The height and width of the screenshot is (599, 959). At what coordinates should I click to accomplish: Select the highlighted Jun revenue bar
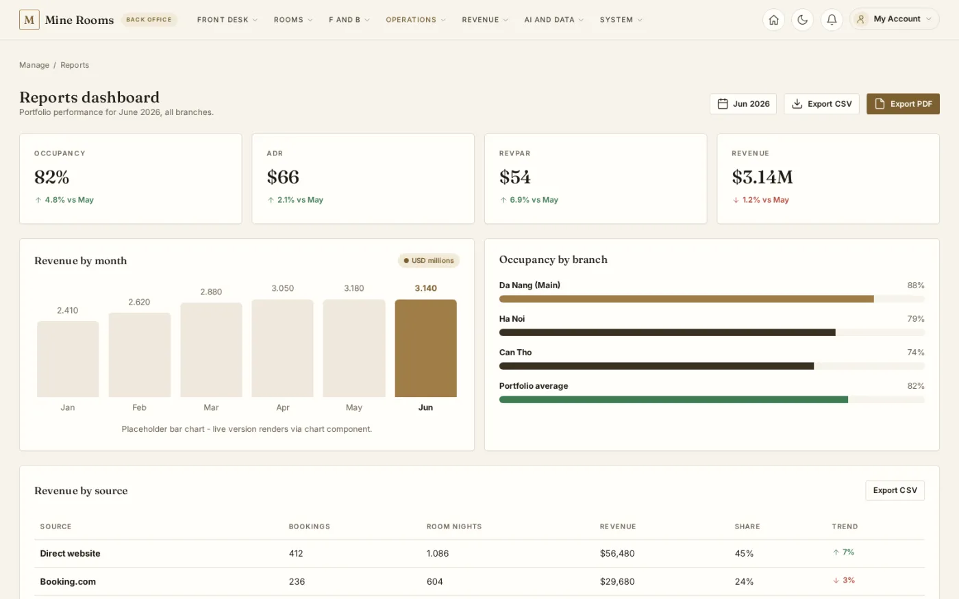click(425, 348)
